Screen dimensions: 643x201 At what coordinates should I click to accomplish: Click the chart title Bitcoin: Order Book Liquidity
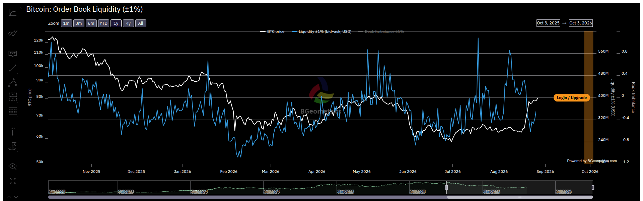tap(84, 9)
